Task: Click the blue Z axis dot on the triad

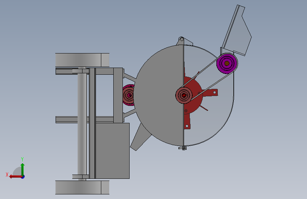Action: pos(23,177)
